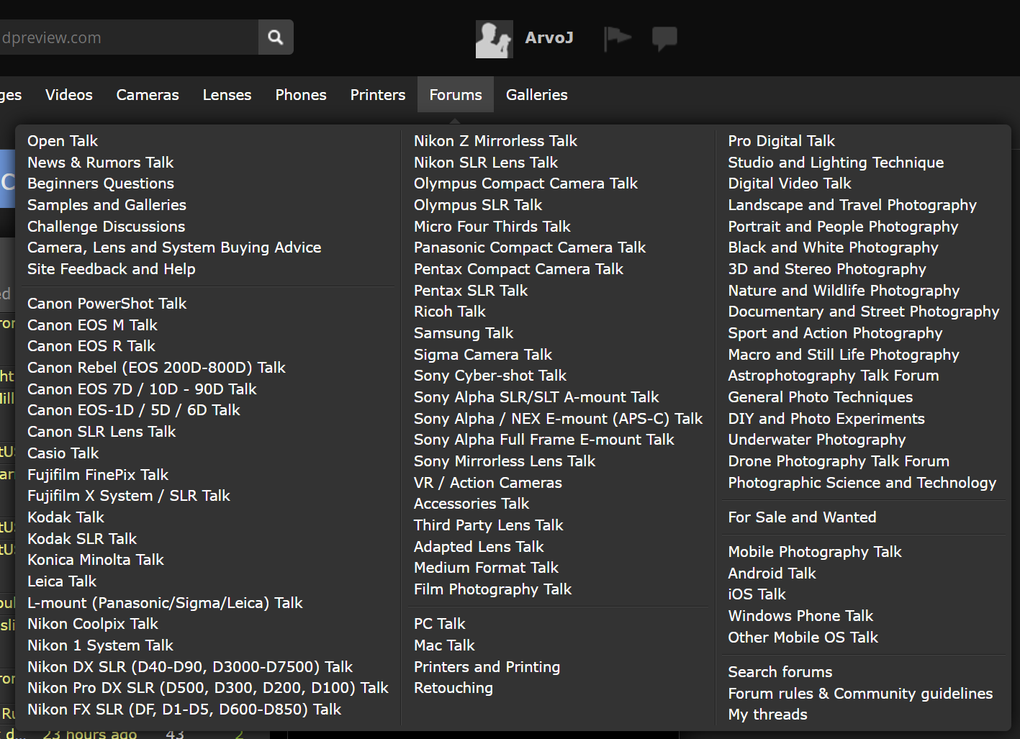Open the Phones menu
The height and width of the screenshot is (739, 1020).
301,95
